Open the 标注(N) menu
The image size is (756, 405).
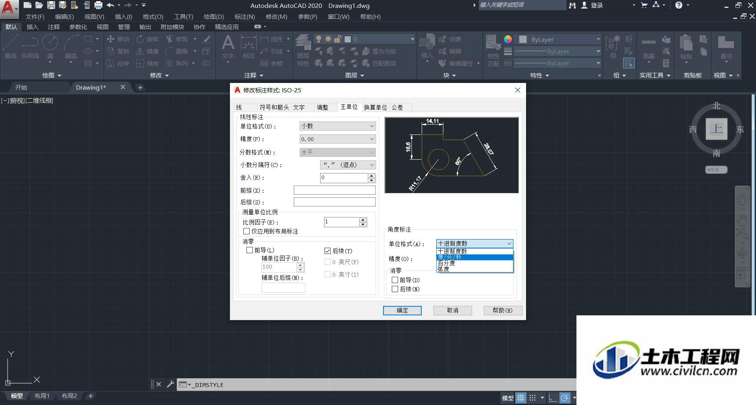[x=245, y=17]
